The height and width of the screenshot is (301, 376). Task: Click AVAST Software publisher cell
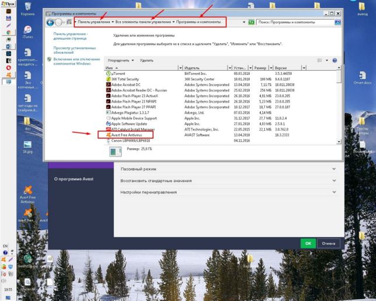[197, 135]
